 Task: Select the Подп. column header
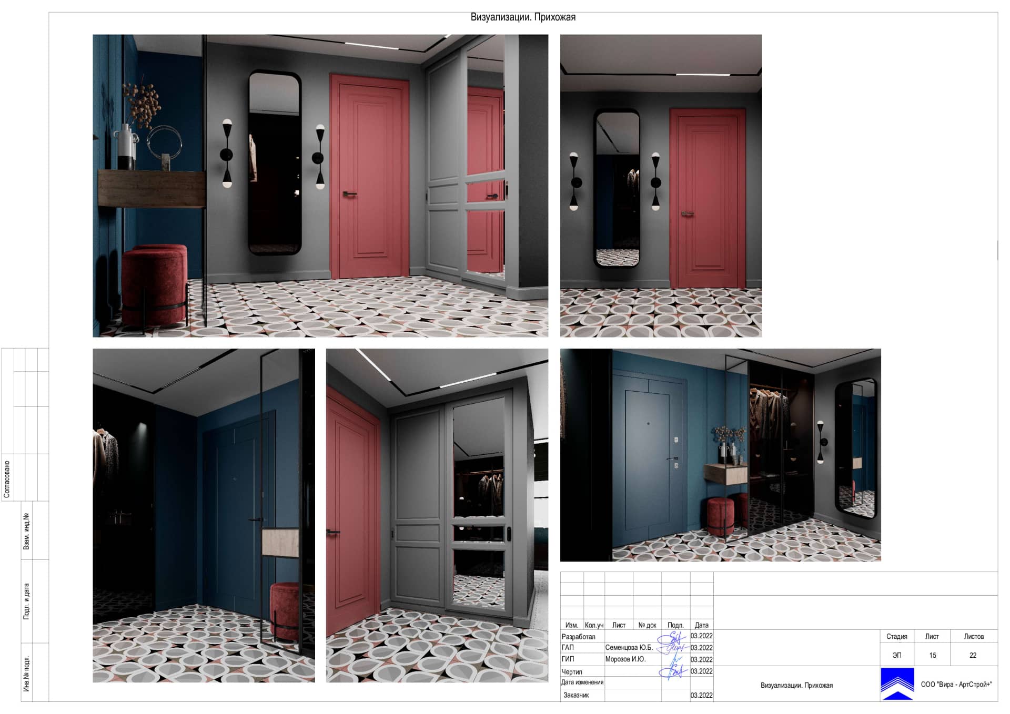(x=675, y=625)
